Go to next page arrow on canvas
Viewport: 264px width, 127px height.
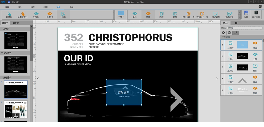pyautogui.click(x=217, y=78)
